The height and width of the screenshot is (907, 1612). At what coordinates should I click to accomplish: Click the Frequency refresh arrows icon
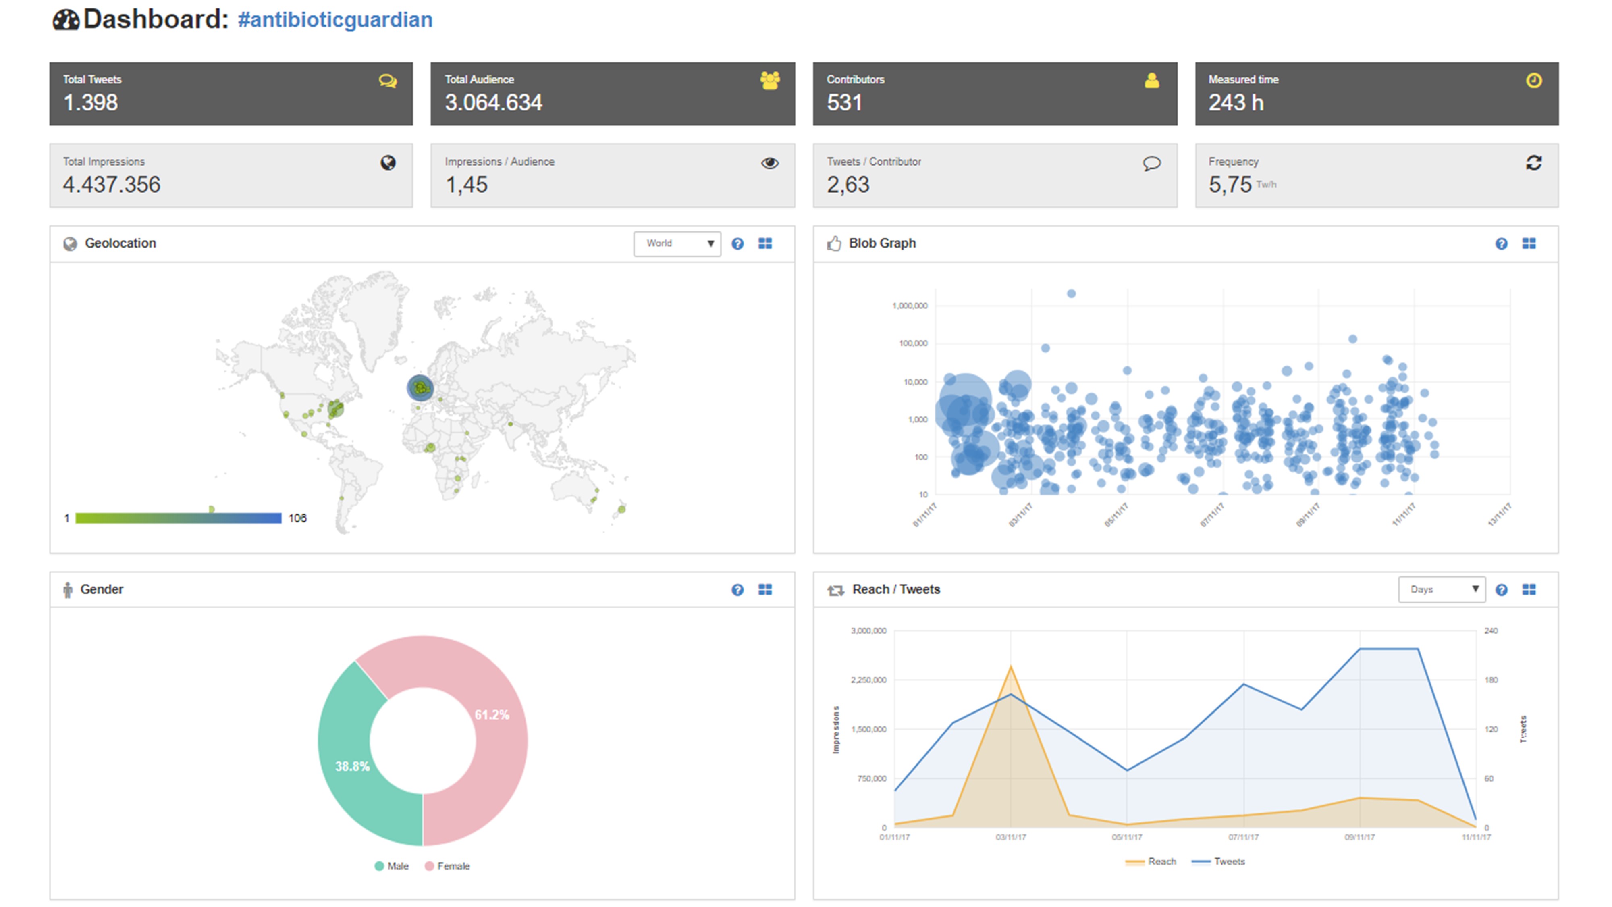tap(1533, 163)
